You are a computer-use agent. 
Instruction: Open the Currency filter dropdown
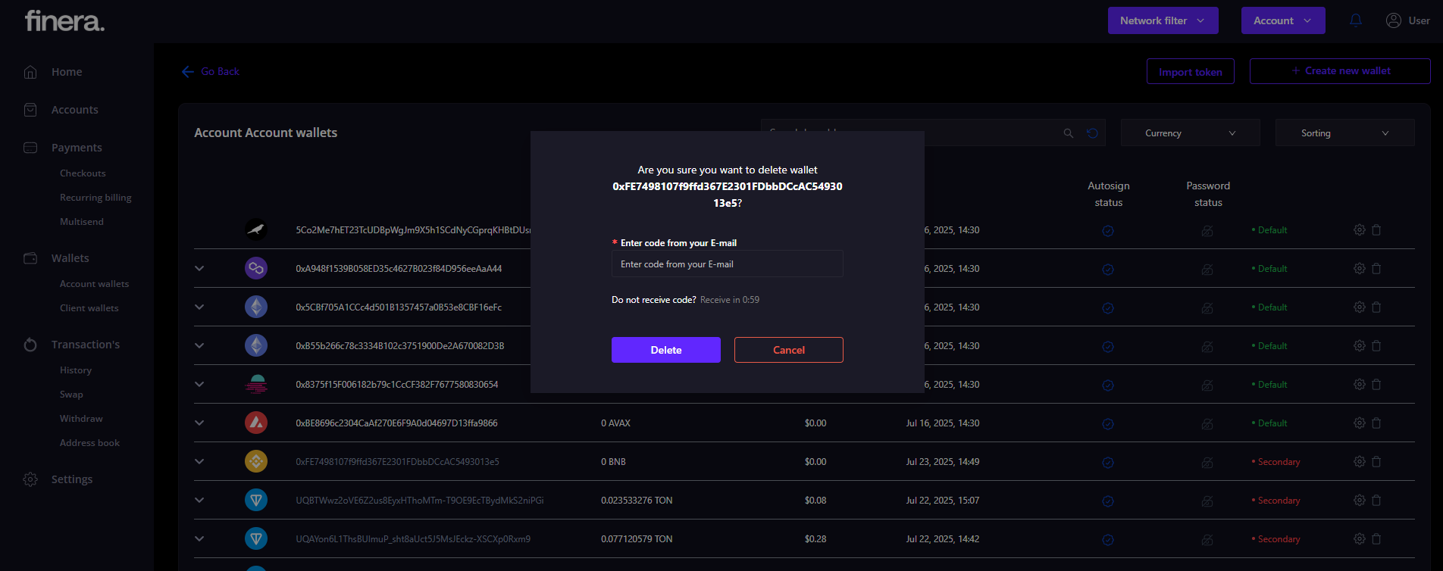1190,133
